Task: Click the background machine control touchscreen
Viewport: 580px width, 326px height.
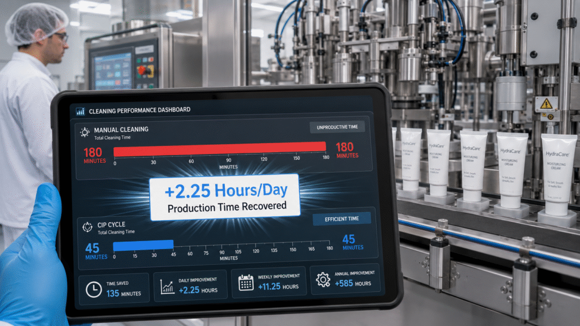Action: click(x=113, y=70)
